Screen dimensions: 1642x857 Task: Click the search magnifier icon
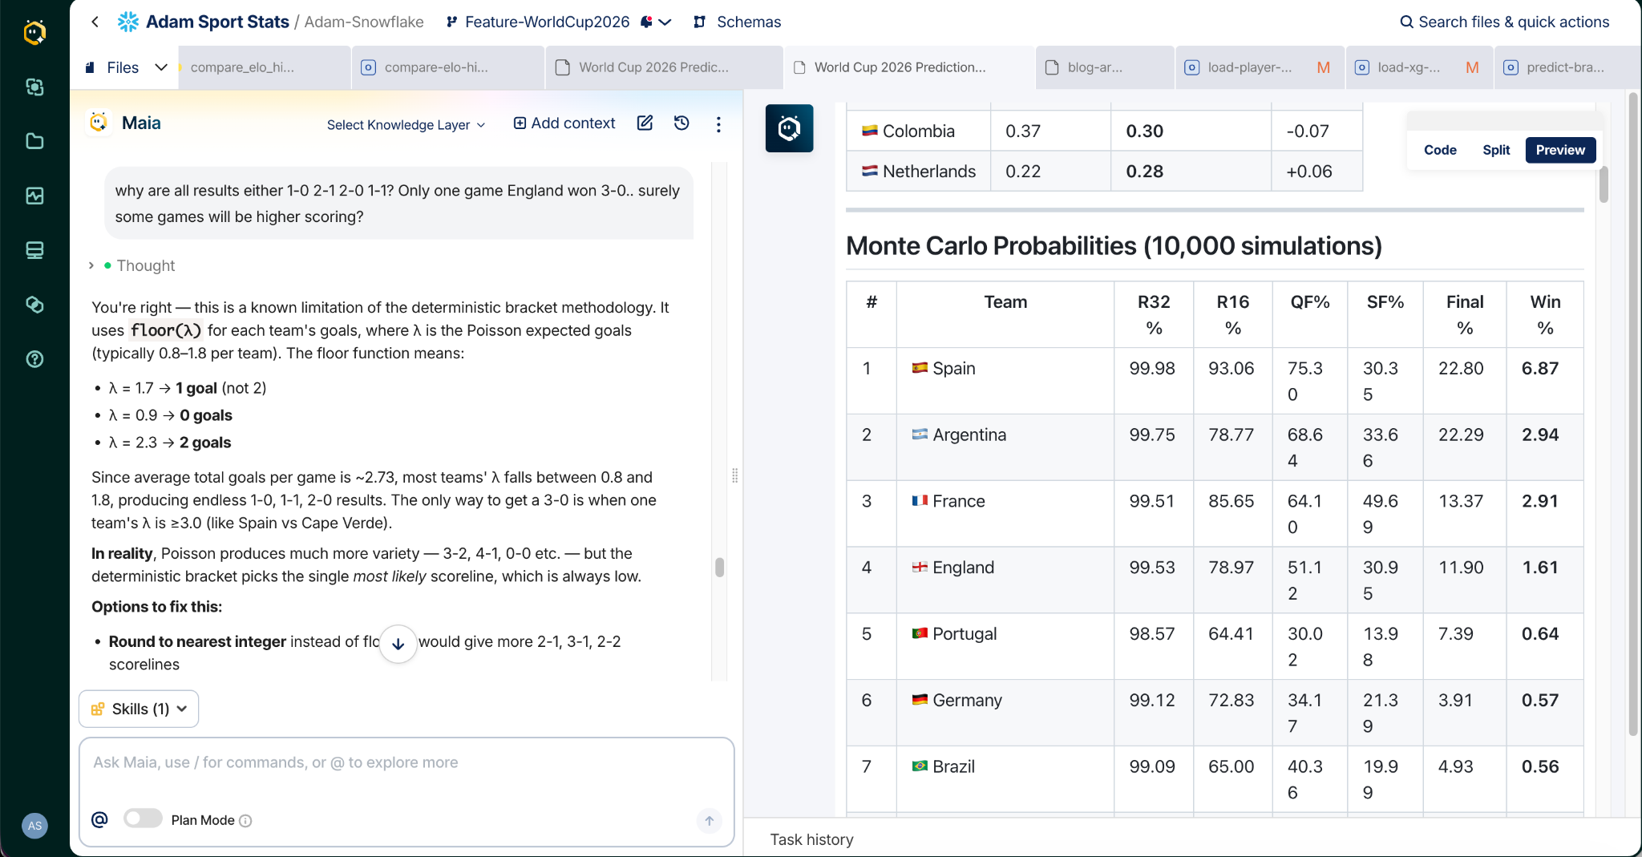click(x=1406, y=22)
